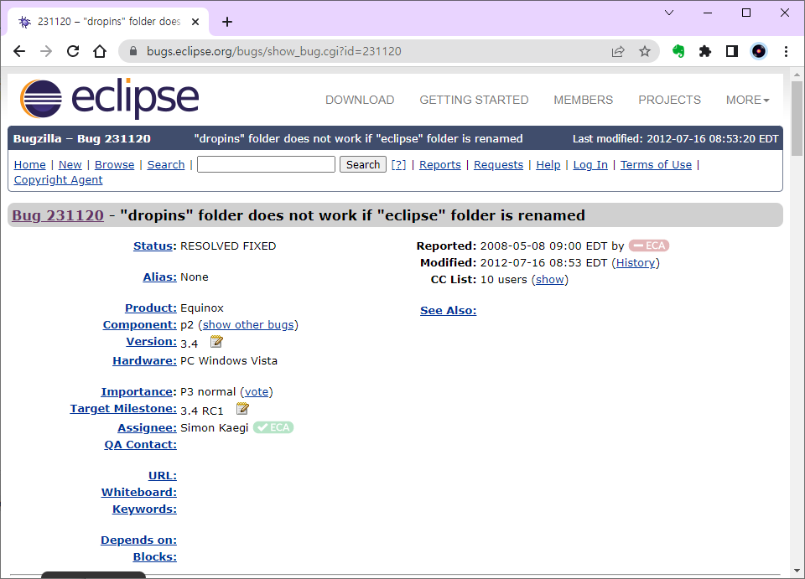Click the Search button
The width and height of the screenshot is (805, 579).
click(x=363, y=164)
